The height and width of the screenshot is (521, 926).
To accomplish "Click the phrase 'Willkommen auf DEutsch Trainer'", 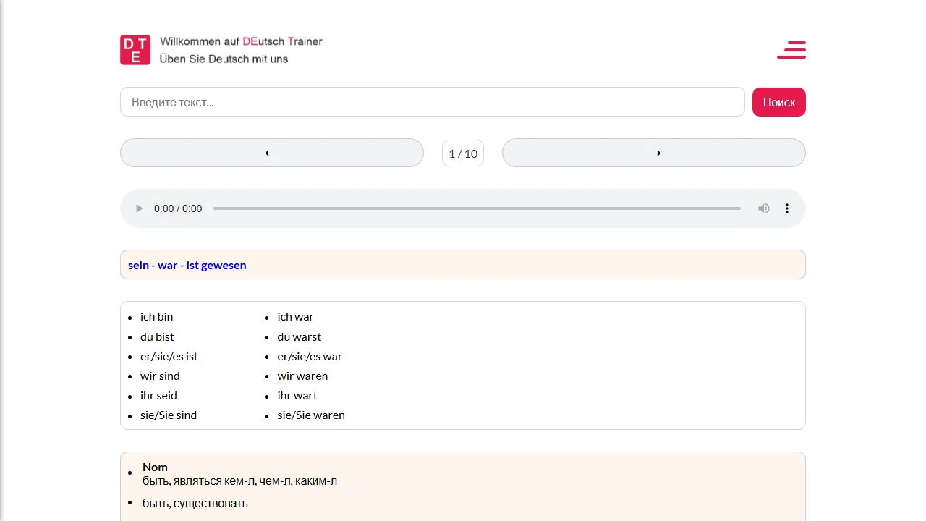I will coord(241,41).
